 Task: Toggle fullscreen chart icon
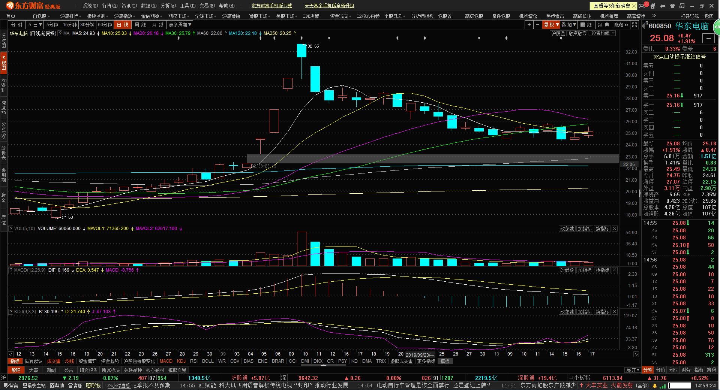(634, 25)
